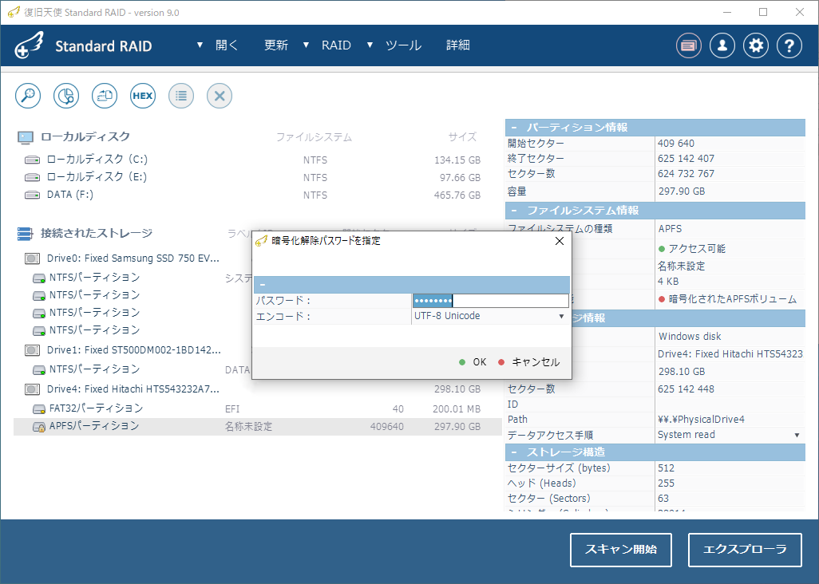Confirm password with OK button
Image resolution: width=819 pixels, height=584 pixels.
(473, 362)
